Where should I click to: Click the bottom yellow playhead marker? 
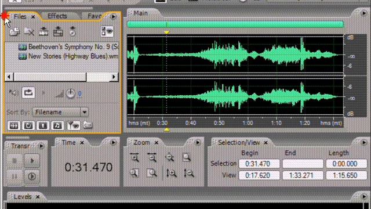[x=166, y=129]
